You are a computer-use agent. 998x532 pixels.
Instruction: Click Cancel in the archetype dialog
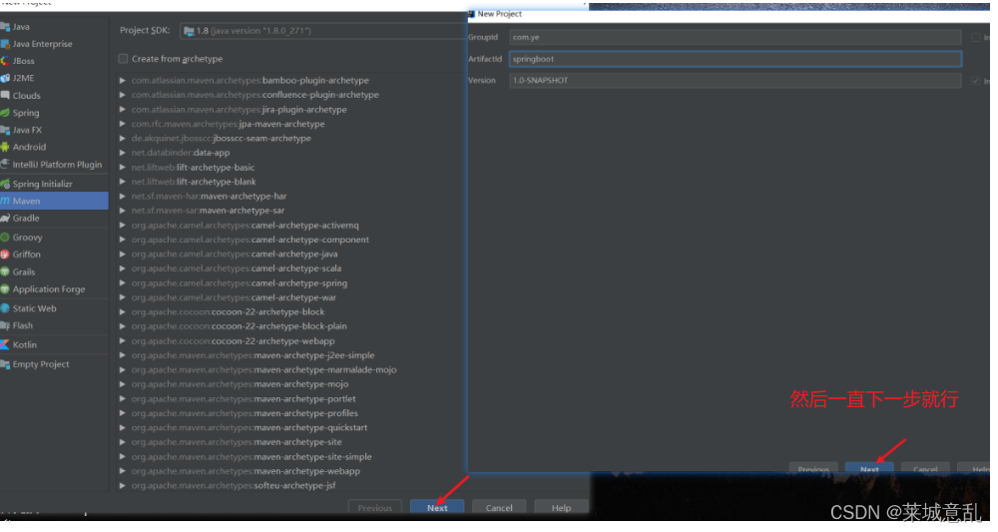click(499, 508)
